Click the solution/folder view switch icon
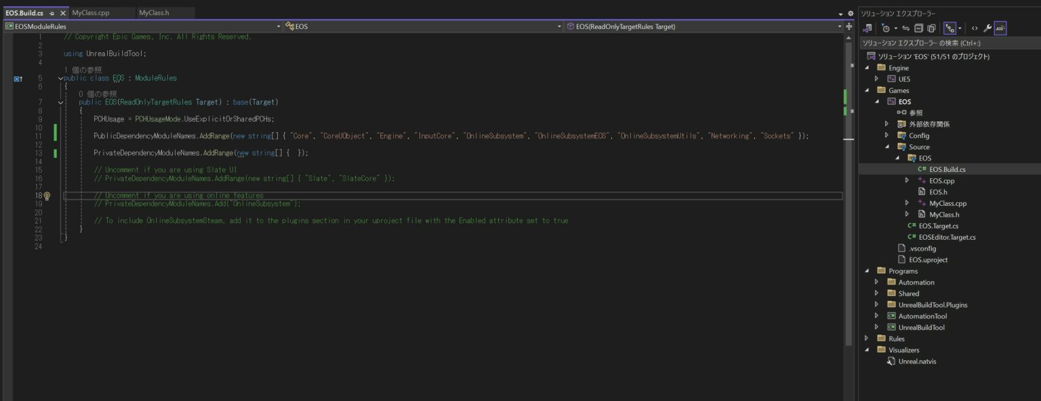The image size is (1041, 401). 867,28
